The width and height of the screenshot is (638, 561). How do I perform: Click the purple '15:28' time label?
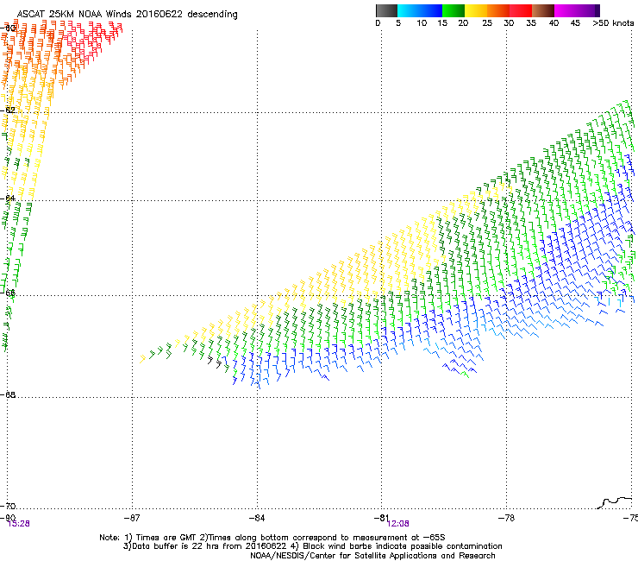(x=19, y=524)
